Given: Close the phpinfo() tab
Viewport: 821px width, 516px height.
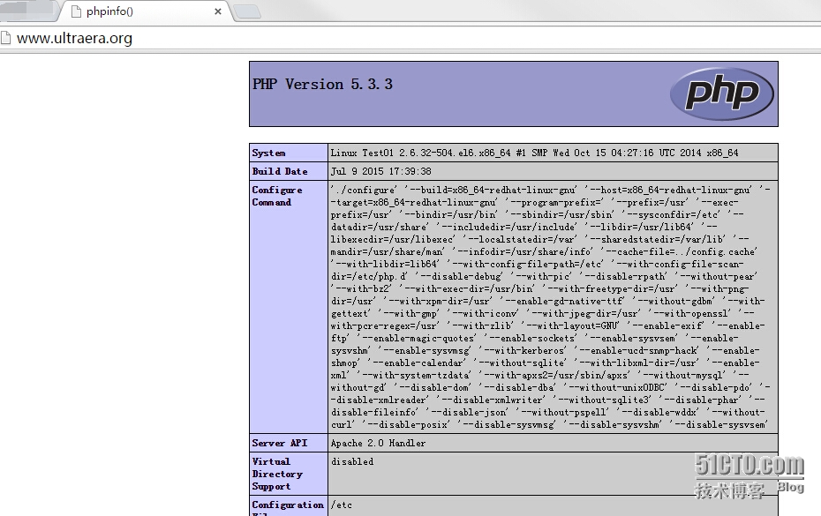Looking at the screenshot, I should pos(218,11).
